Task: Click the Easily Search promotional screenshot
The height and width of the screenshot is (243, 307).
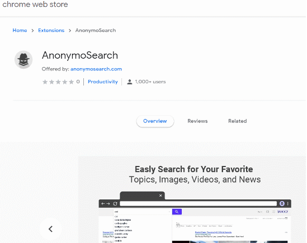Action: [x=193, y=199]
